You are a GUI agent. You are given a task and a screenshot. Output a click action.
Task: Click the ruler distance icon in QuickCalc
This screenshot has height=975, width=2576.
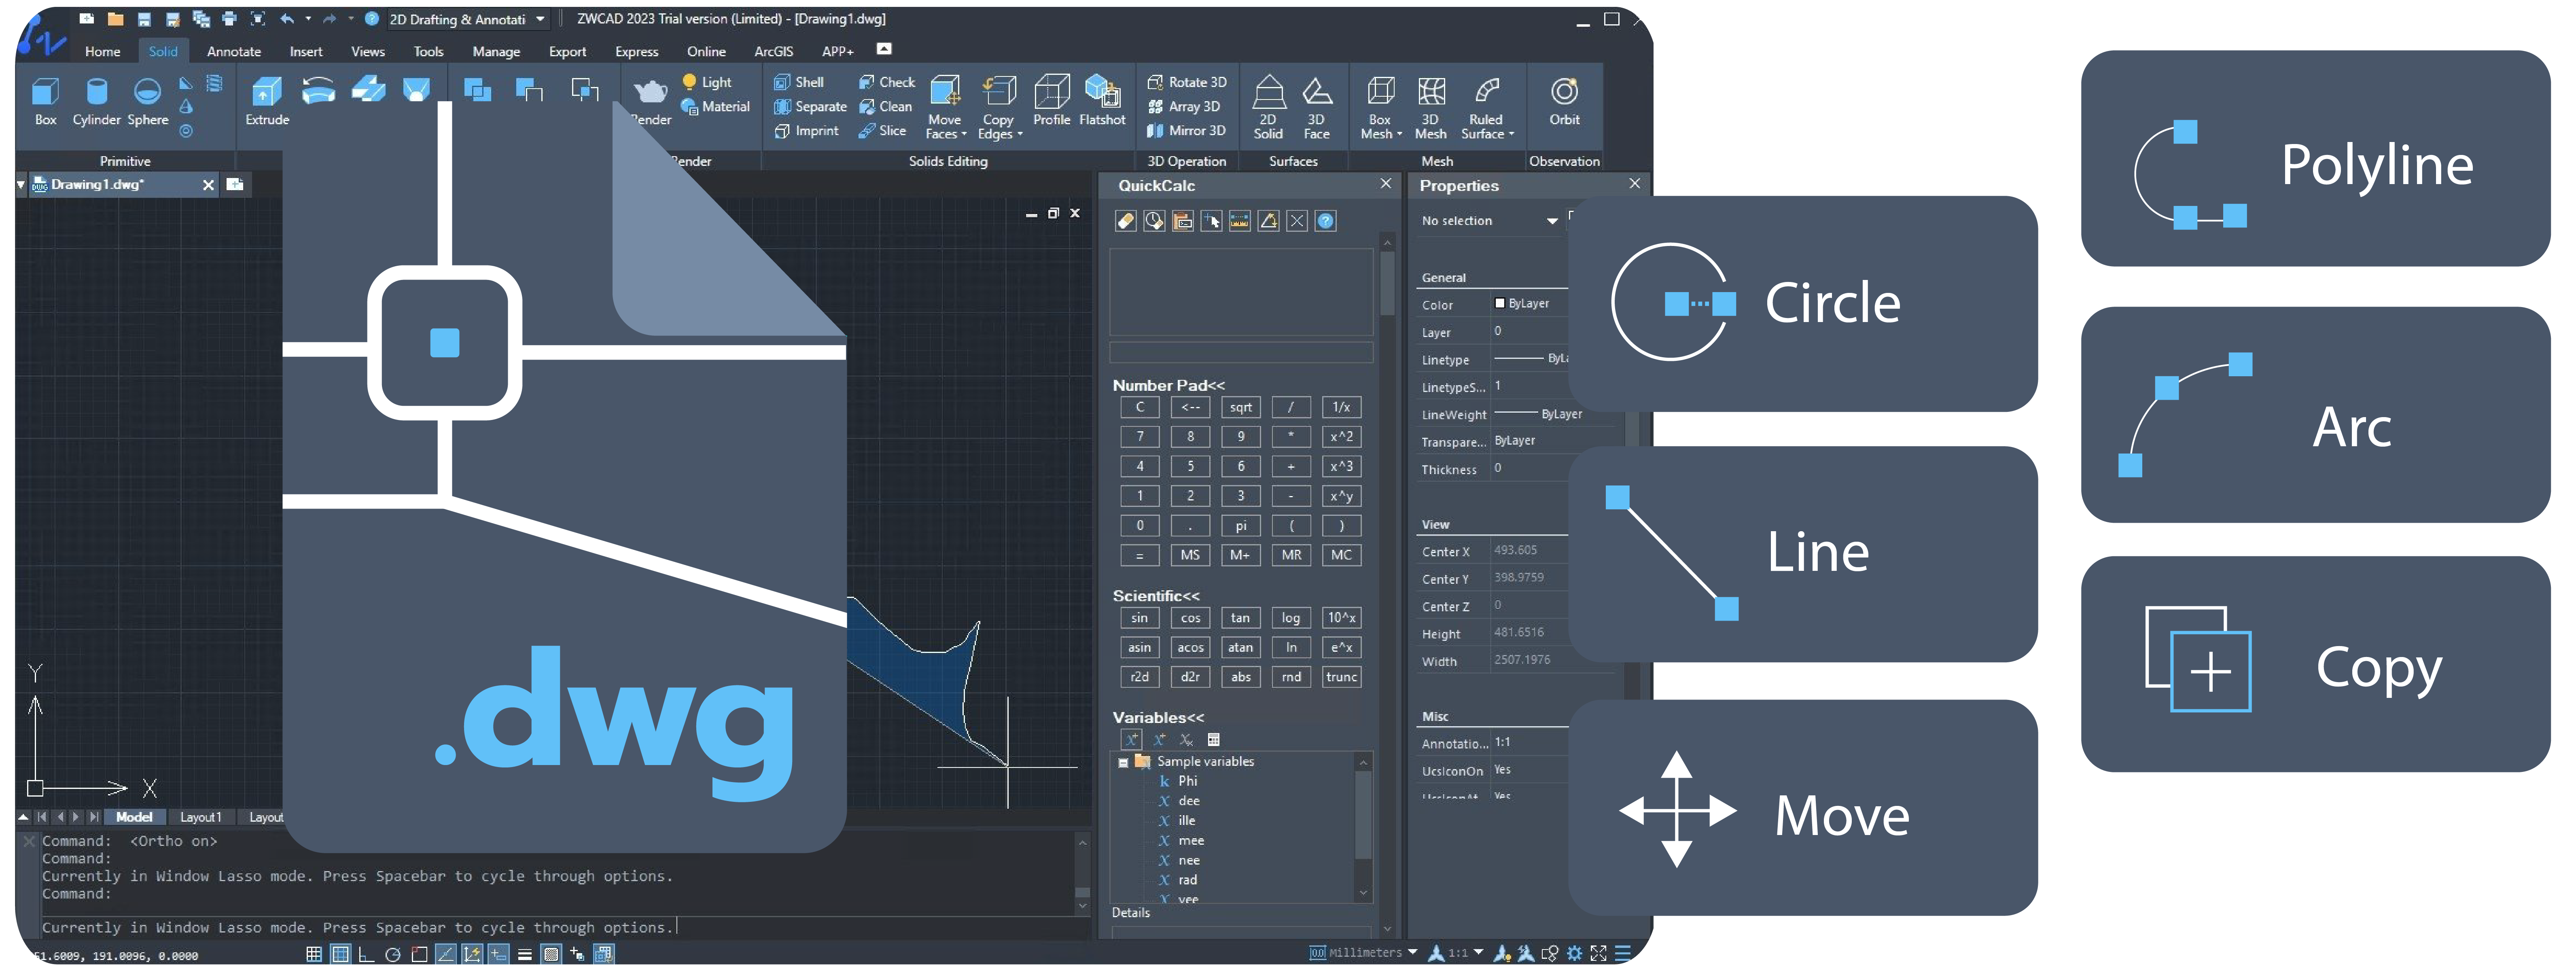[x=1240, y=221]
